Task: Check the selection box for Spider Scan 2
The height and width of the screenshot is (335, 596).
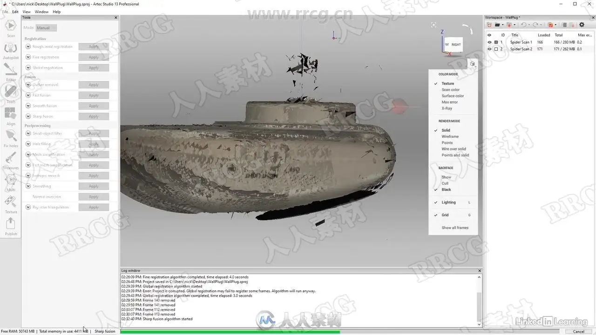Action: coord(496,49)
